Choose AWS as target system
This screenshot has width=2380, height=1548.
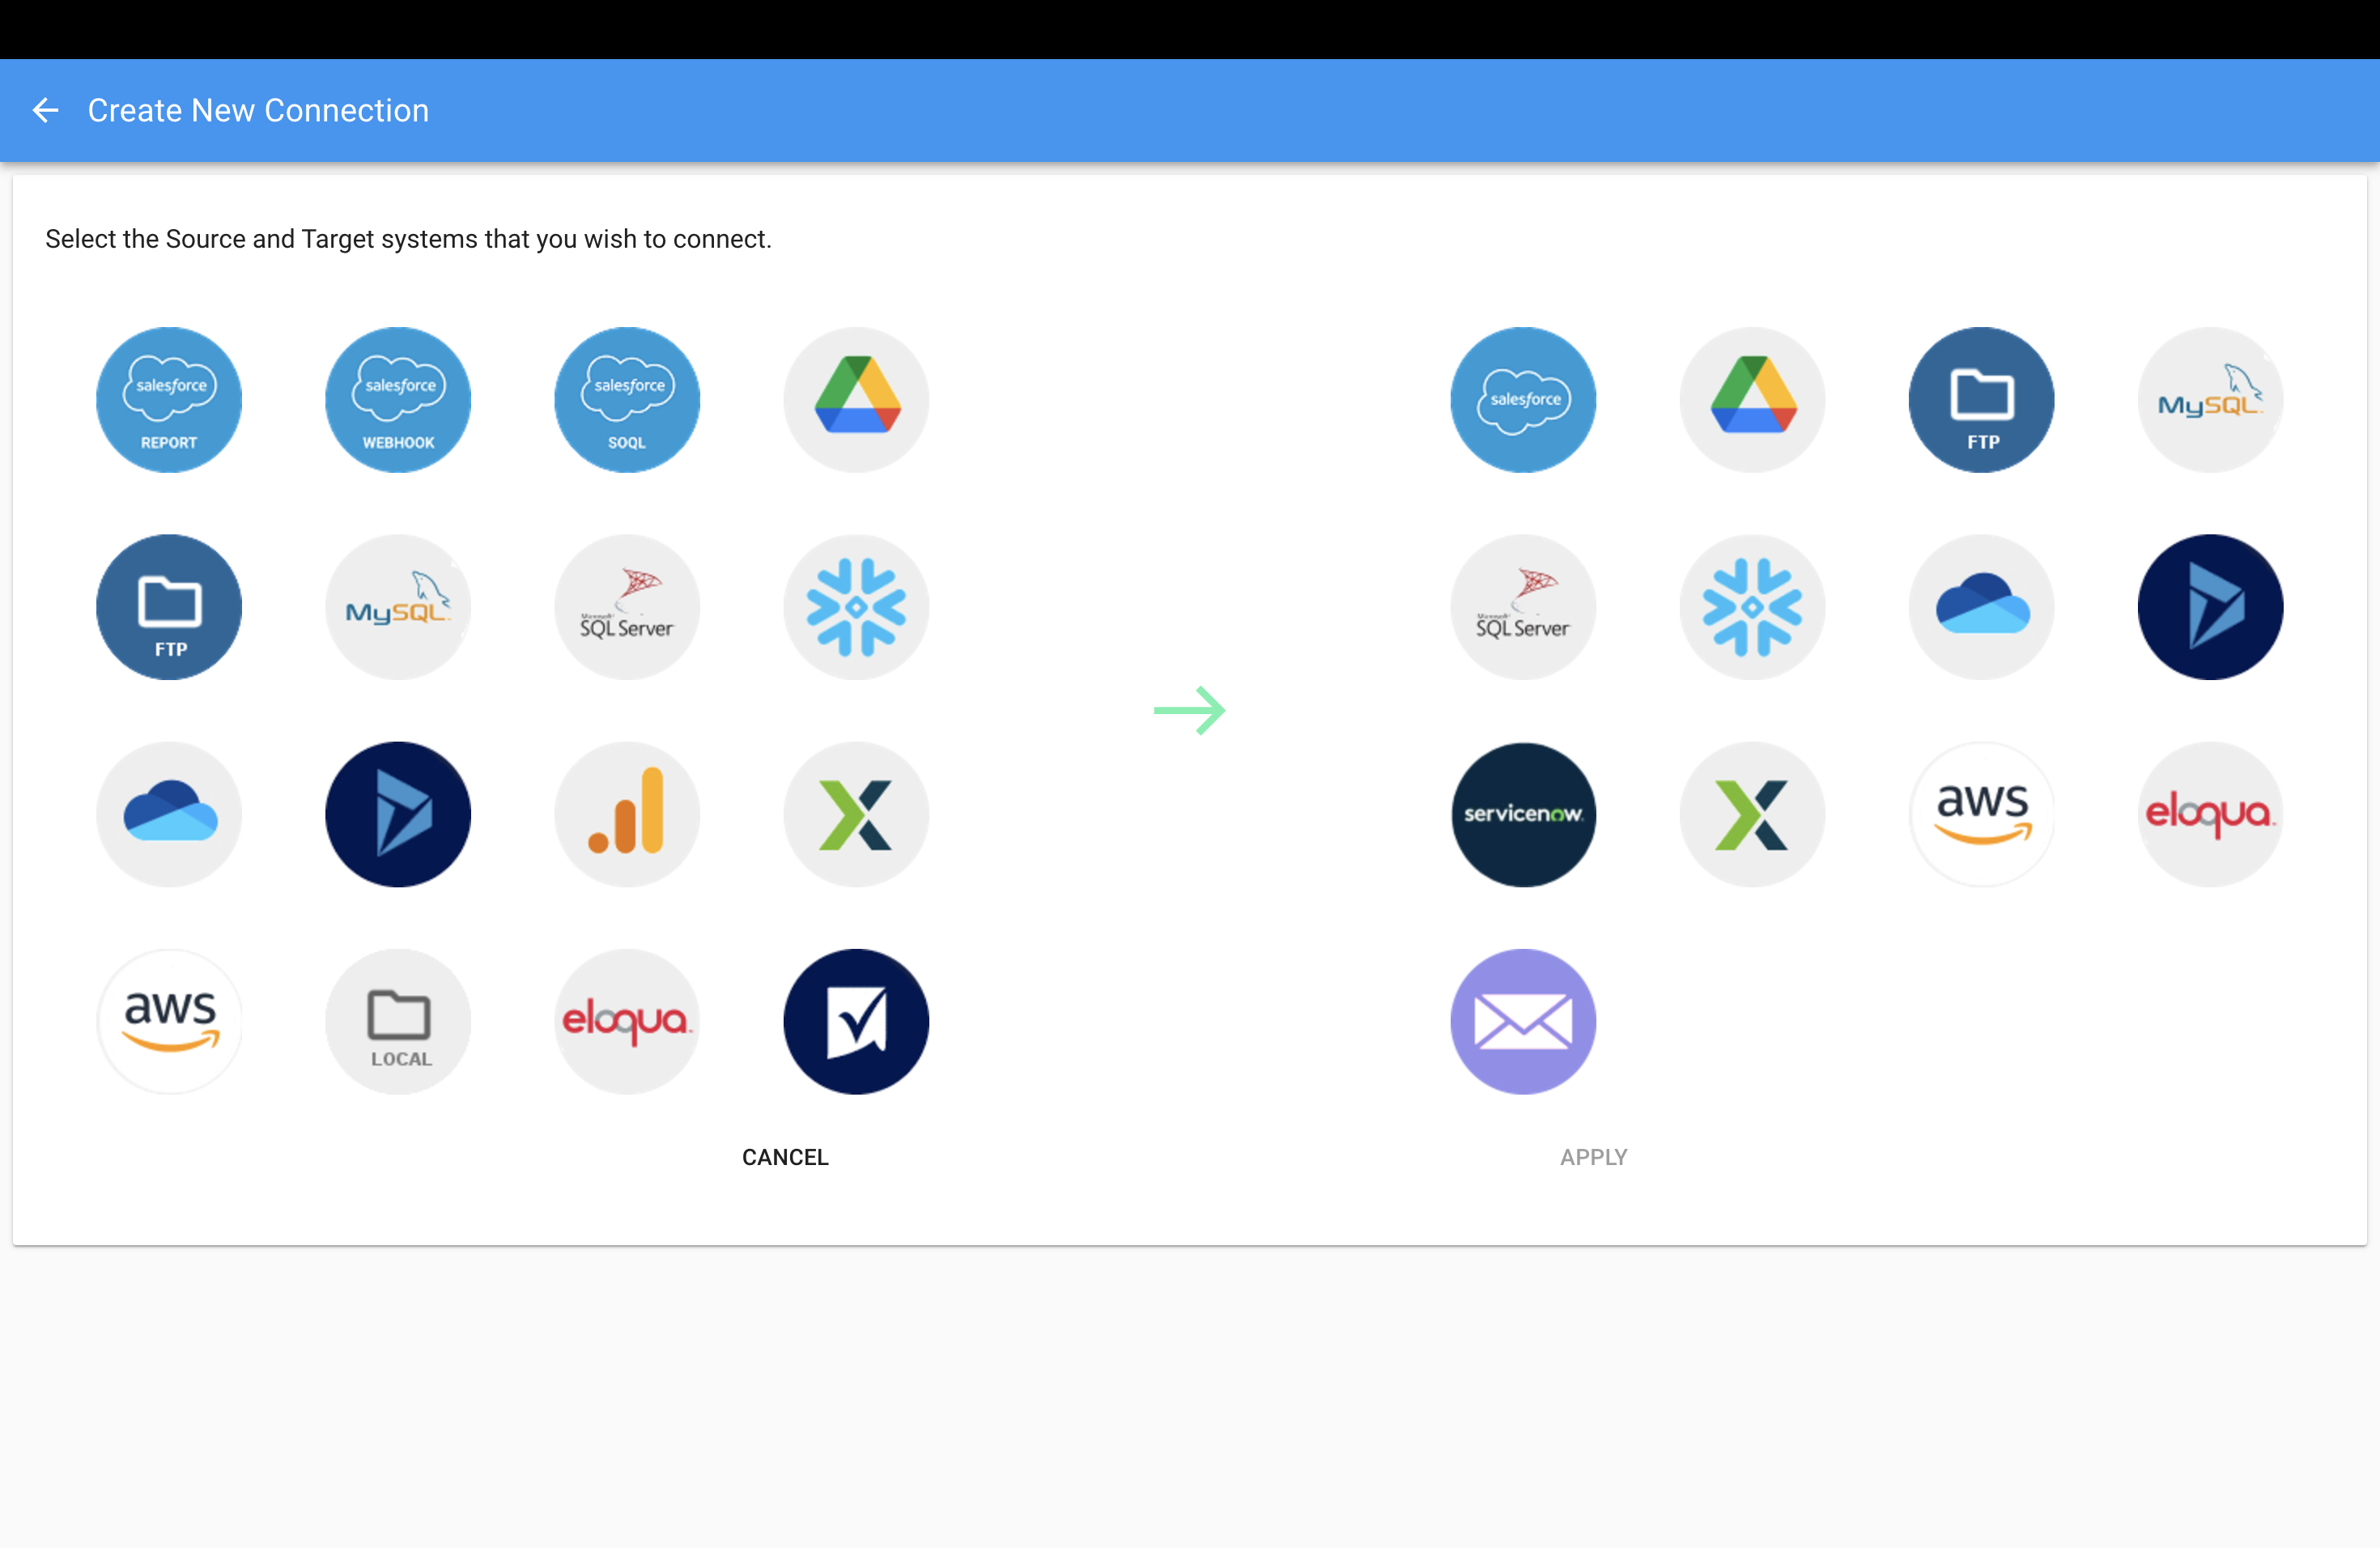click(x=1981, y=814)
